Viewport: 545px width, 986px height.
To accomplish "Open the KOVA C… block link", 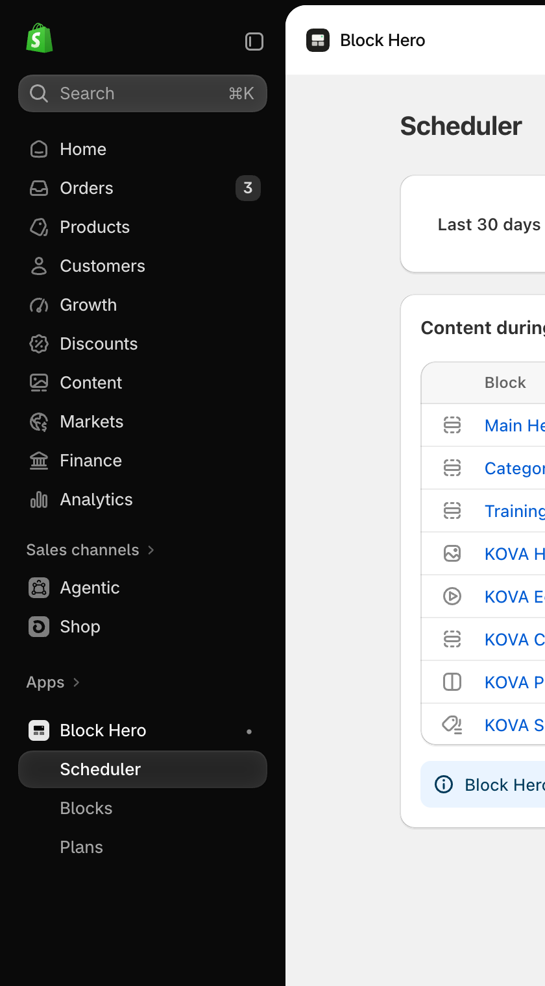I will point(515,640).
